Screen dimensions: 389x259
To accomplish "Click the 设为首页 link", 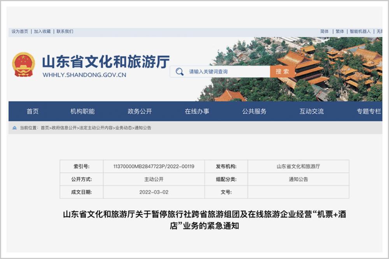I will coord(20,31).
